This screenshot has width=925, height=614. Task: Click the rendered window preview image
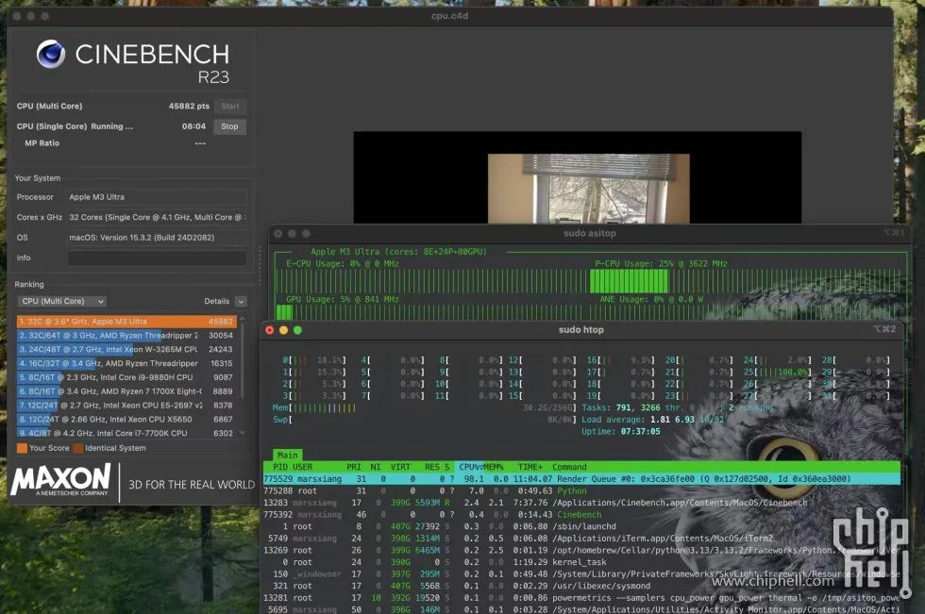pyautogui.click(x=589, y=189)
